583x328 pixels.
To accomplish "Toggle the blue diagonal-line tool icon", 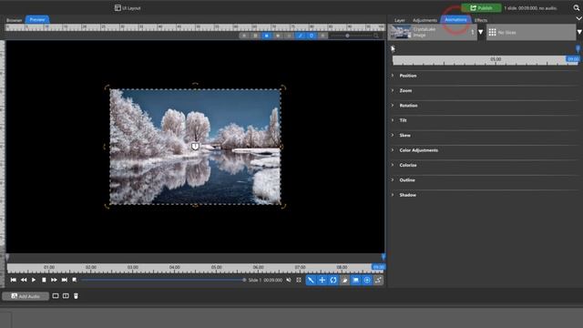I will click(x=311, y=280).
